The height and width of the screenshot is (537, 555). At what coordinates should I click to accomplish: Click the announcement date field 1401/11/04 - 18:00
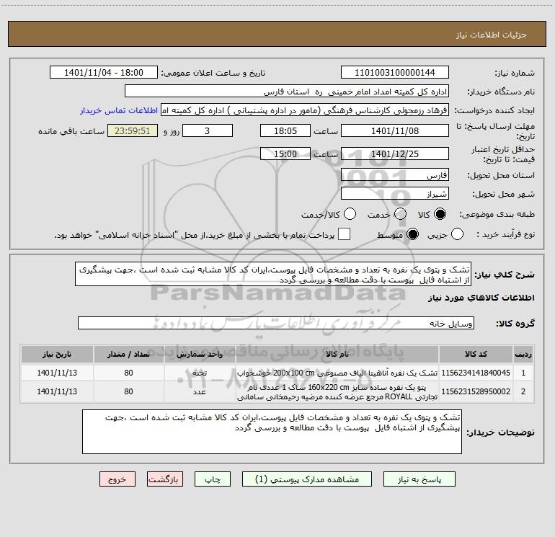pos(104,73)
